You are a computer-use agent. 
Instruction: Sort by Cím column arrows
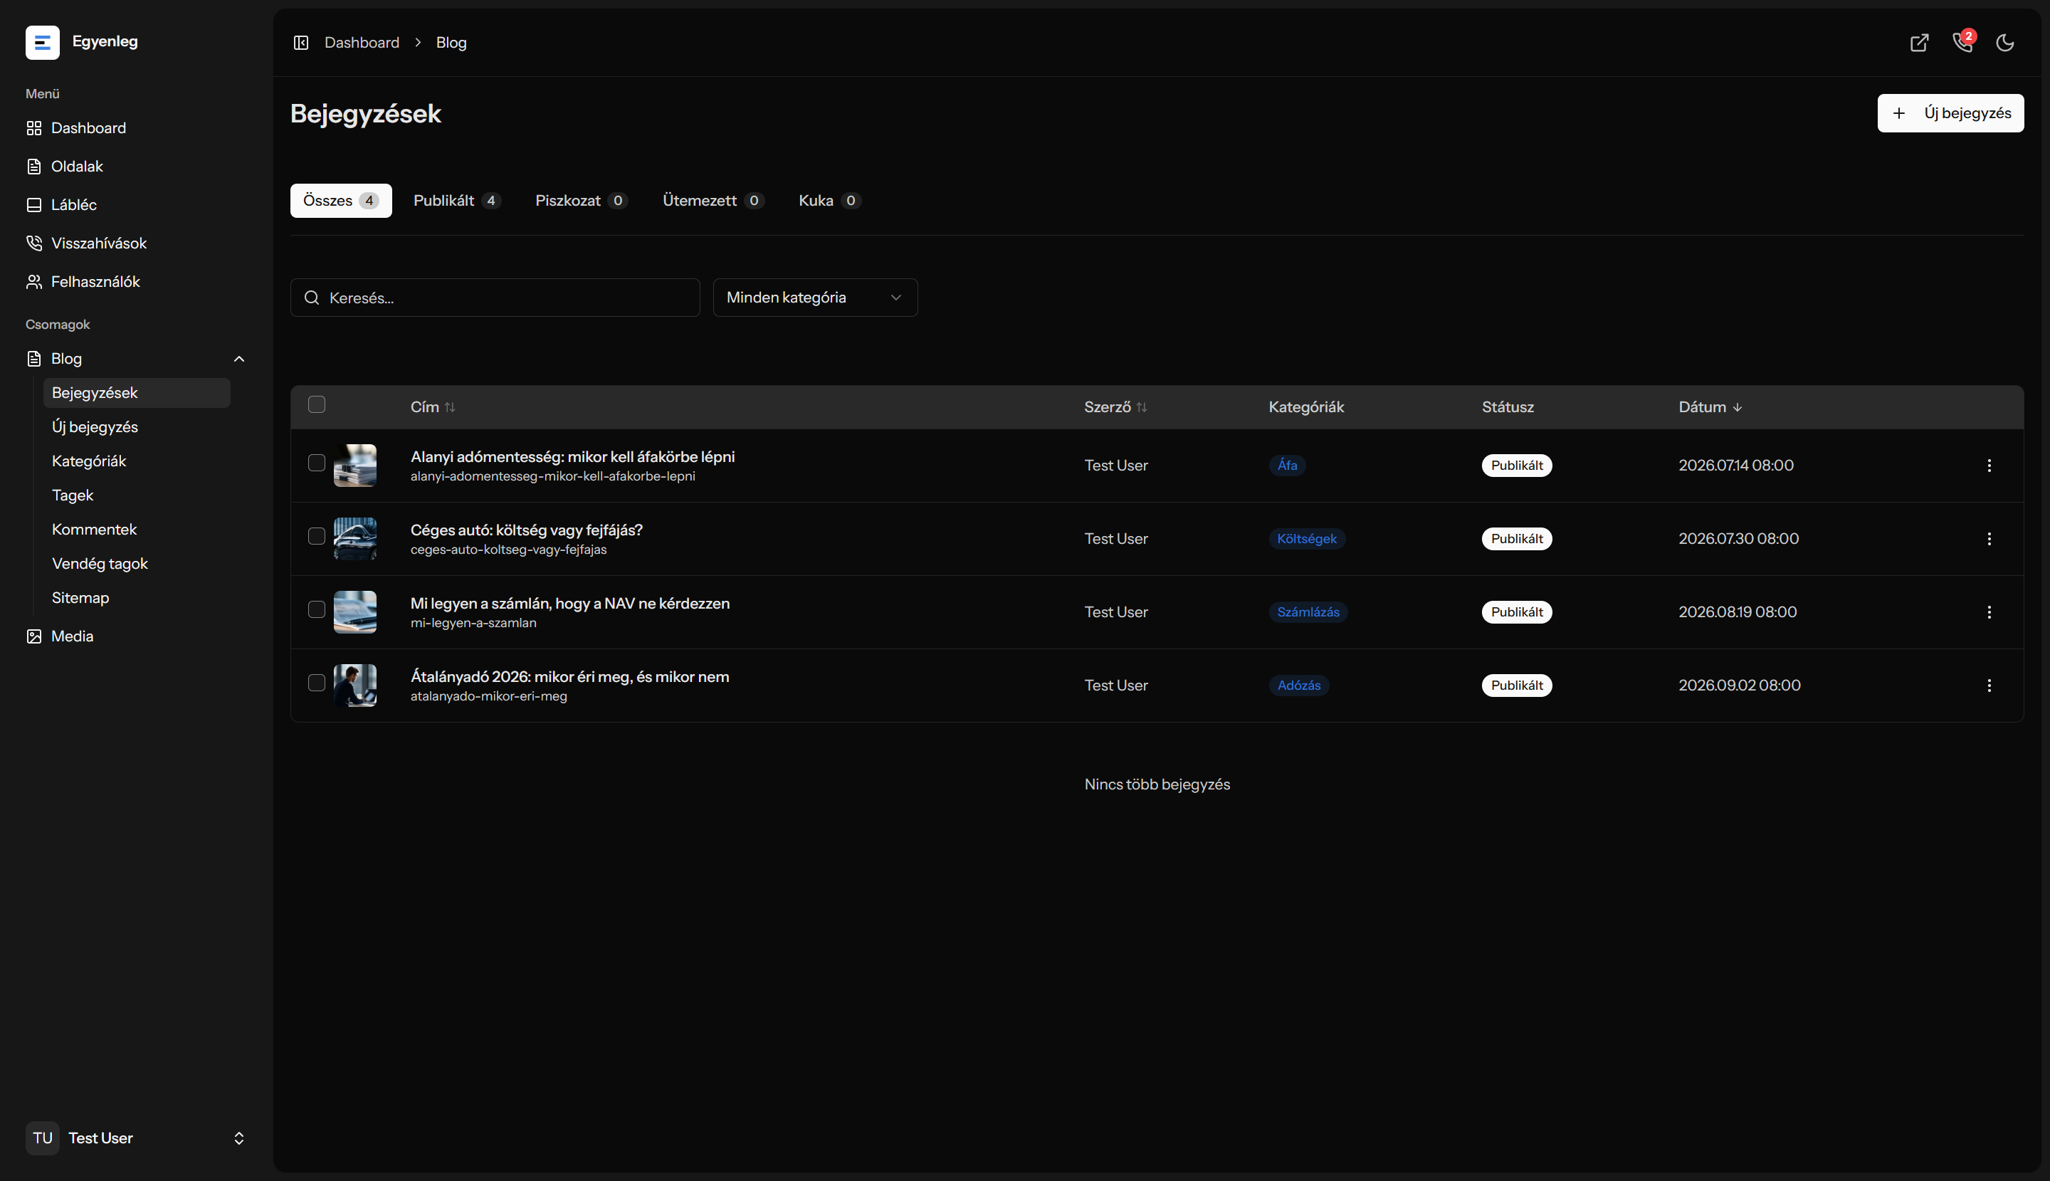pos(450,407)
